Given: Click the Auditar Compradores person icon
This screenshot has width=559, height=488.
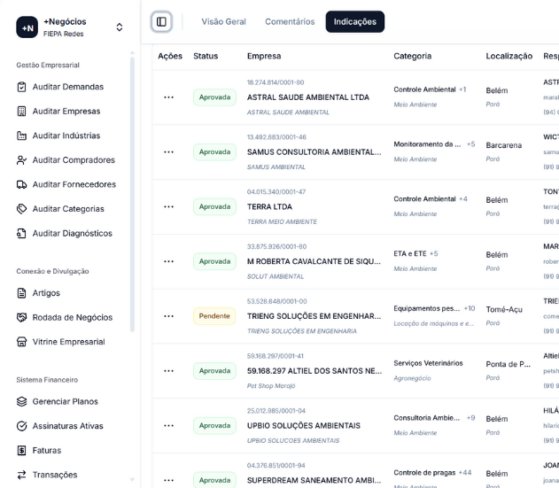Looking at the screenshot, I should pos(22,160).
